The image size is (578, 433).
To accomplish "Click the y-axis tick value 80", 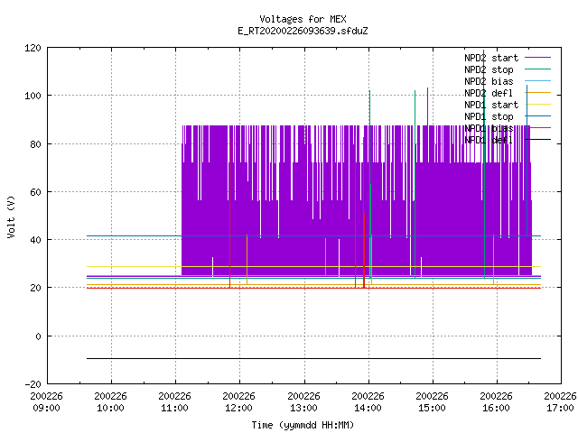I will point(35,144).
